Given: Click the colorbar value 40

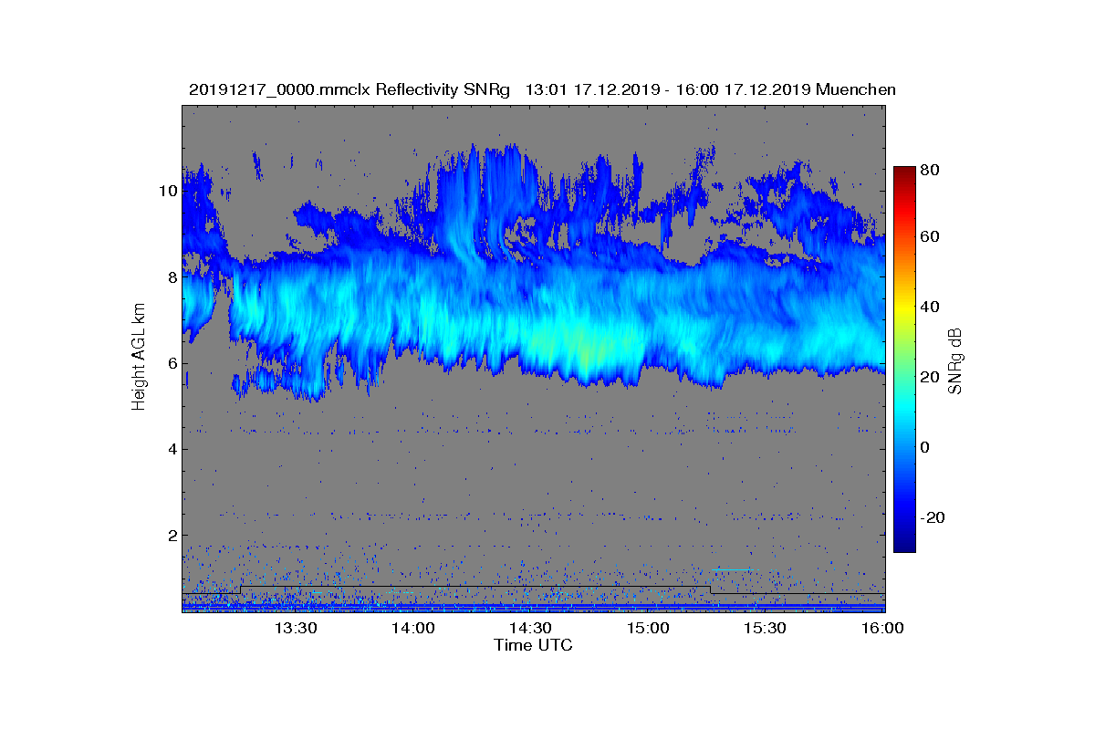Looking at the screenshot, I should point(932,307).
